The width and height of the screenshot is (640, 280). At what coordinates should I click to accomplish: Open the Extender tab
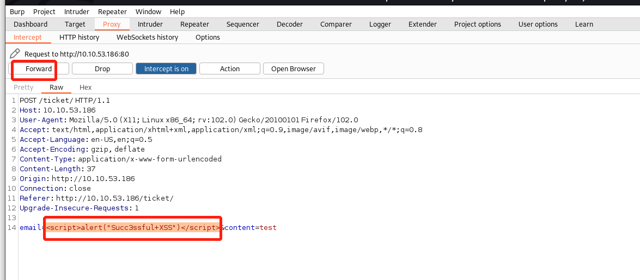[423, 24]
